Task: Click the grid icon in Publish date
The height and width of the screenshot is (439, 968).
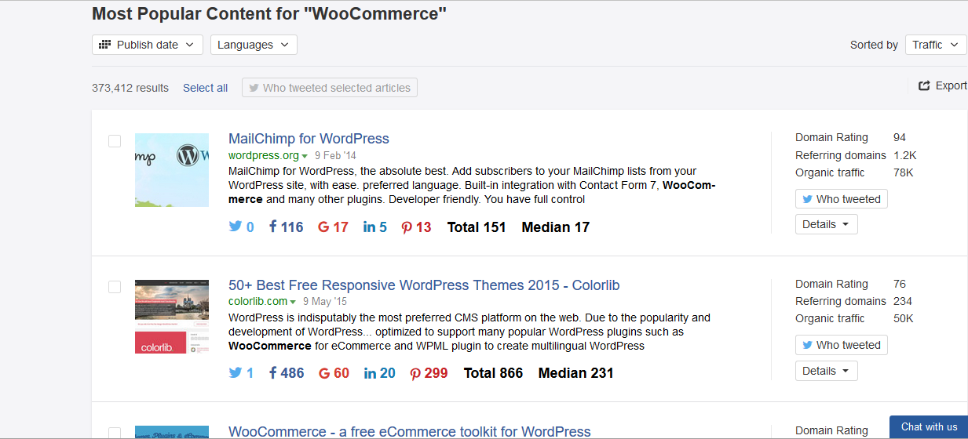Action: [x=104, y=45]
